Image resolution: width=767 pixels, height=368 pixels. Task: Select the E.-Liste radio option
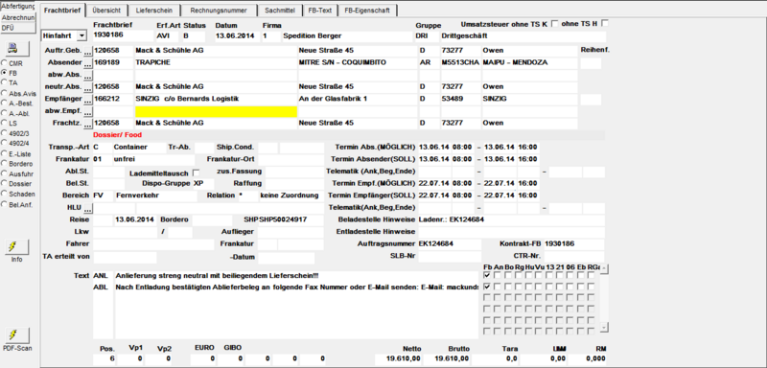click(5, 153)
